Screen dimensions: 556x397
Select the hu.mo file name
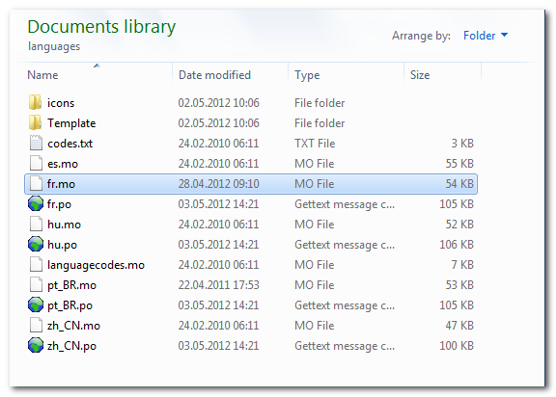(64, 225)
